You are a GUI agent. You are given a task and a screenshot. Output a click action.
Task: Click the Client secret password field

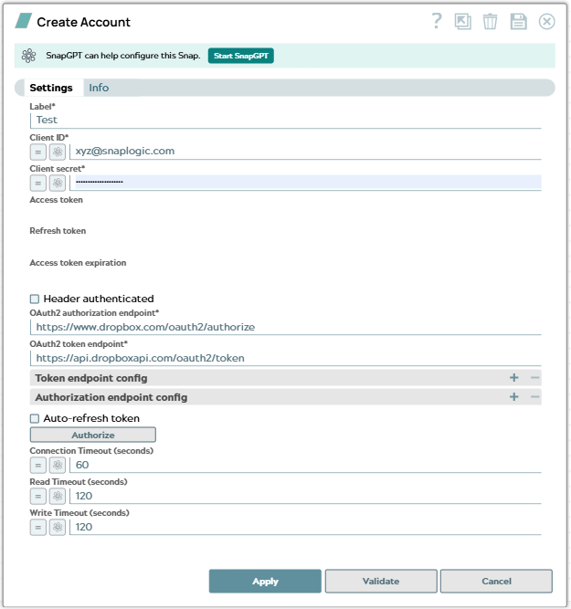305,183
